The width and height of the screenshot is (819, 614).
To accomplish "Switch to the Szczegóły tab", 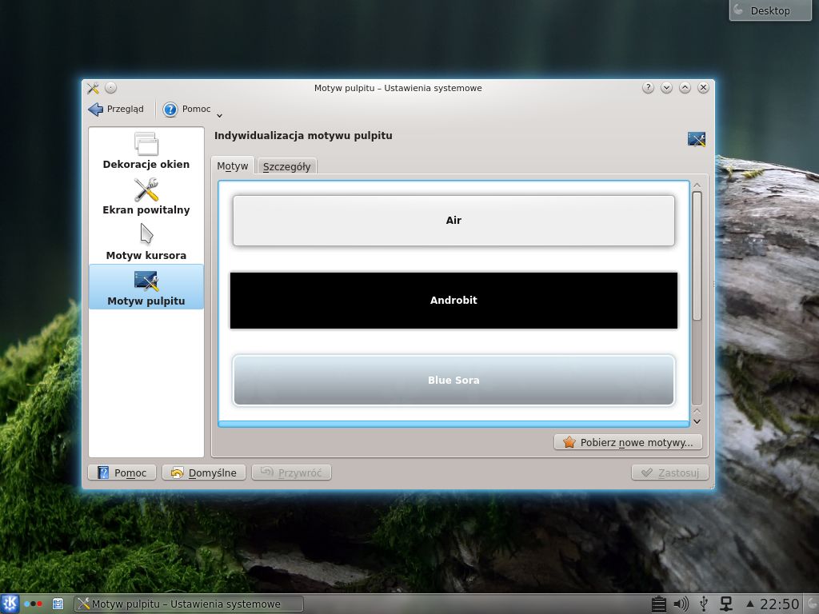I will (286, 166).
